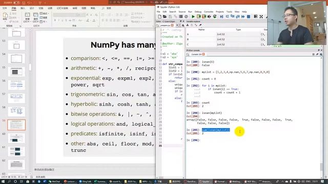The width and height of the screenshot is (328, 184).
Task: Open Spyder fullscreen mode icon
Action: pyautogui.click(x=261, y=16)
